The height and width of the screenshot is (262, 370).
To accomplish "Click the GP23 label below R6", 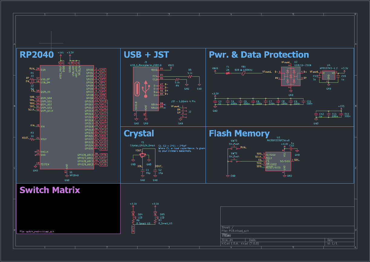I will [x=133, y=229].
